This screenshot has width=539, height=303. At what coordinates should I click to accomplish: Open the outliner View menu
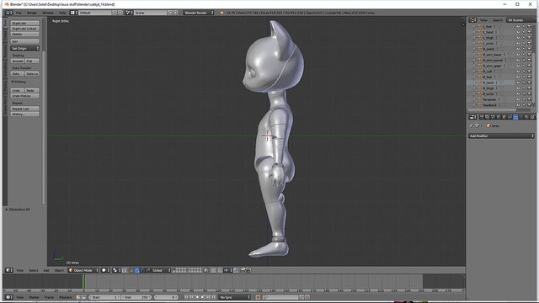click(483, 20)
